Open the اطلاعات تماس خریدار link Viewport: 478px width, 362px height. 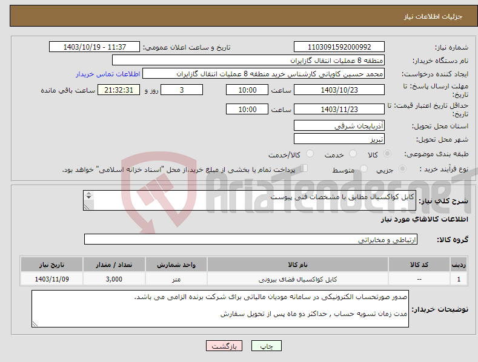point(108,74)
